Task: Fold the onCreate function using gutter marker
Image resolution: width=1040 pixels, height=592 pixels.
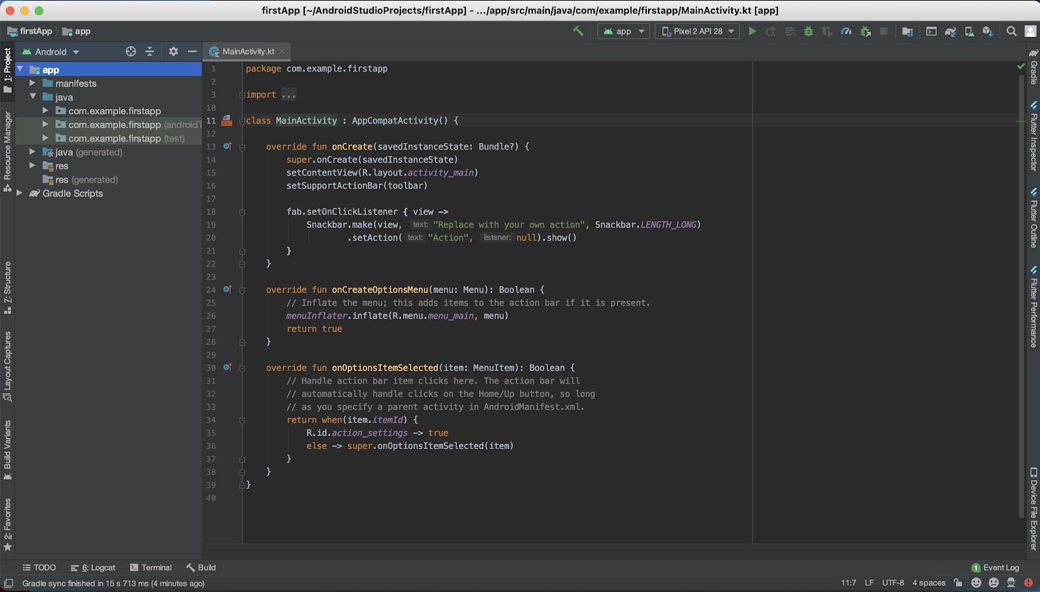Action: [242, 147]
